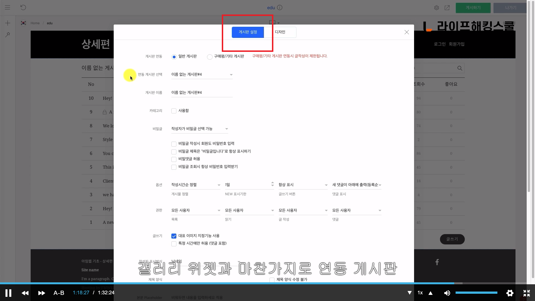Select the 일반 게시판 radio button
The image size is (535, 301).
point(174,57)
